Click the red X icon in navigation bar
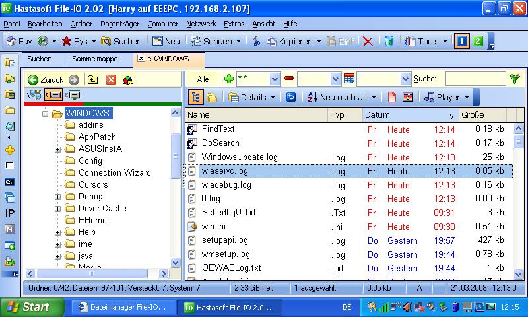The image size is (528, 317). click(x=111, y=79)
